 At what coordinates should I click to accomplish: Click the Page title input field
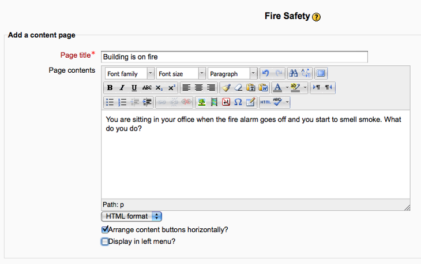(x=234, y=57)
